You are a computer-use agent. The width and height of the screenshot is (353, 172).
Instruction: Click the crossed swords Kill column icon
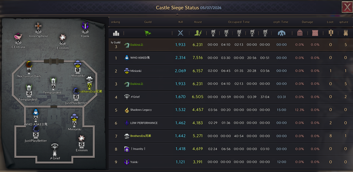180,33
